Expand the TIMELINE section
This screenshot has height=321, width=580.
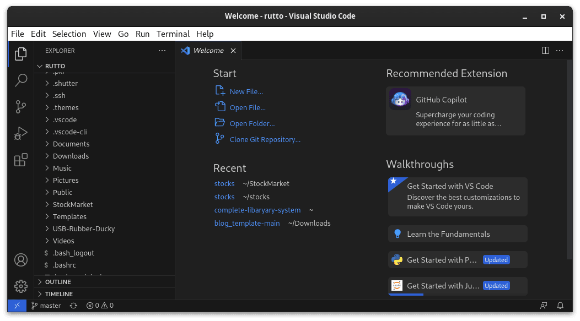pyautogui.click(x=104, y=294)
